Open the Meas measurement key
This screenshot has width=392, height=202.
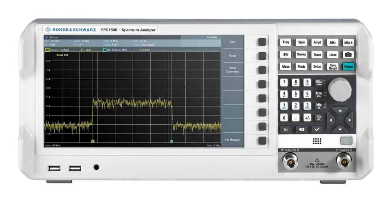click(x=286, y=67)
